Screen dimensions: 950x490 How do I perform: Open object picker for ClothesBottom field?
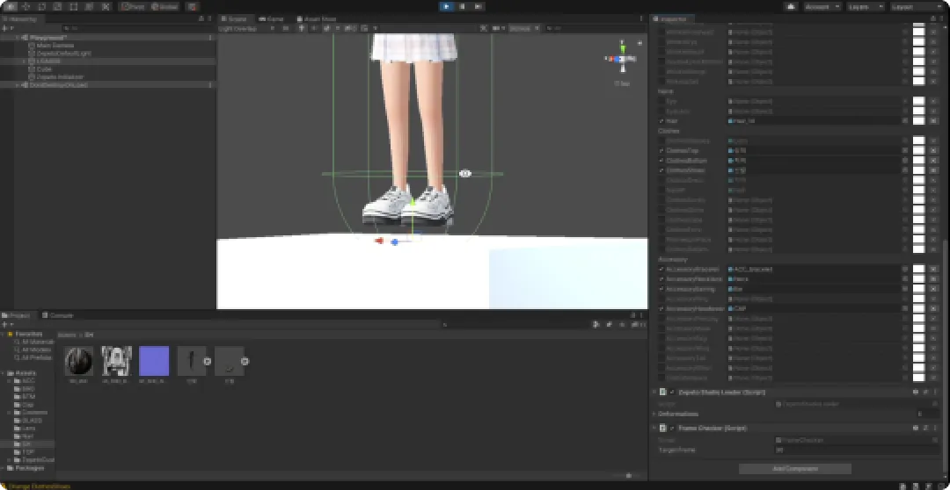[904, 161]
